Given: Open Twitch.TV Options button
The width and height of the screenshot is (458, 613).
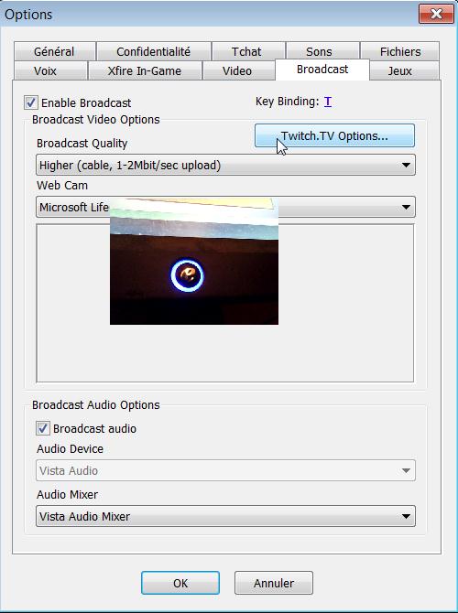Looking at the screenshot, I should click(334, 135).
